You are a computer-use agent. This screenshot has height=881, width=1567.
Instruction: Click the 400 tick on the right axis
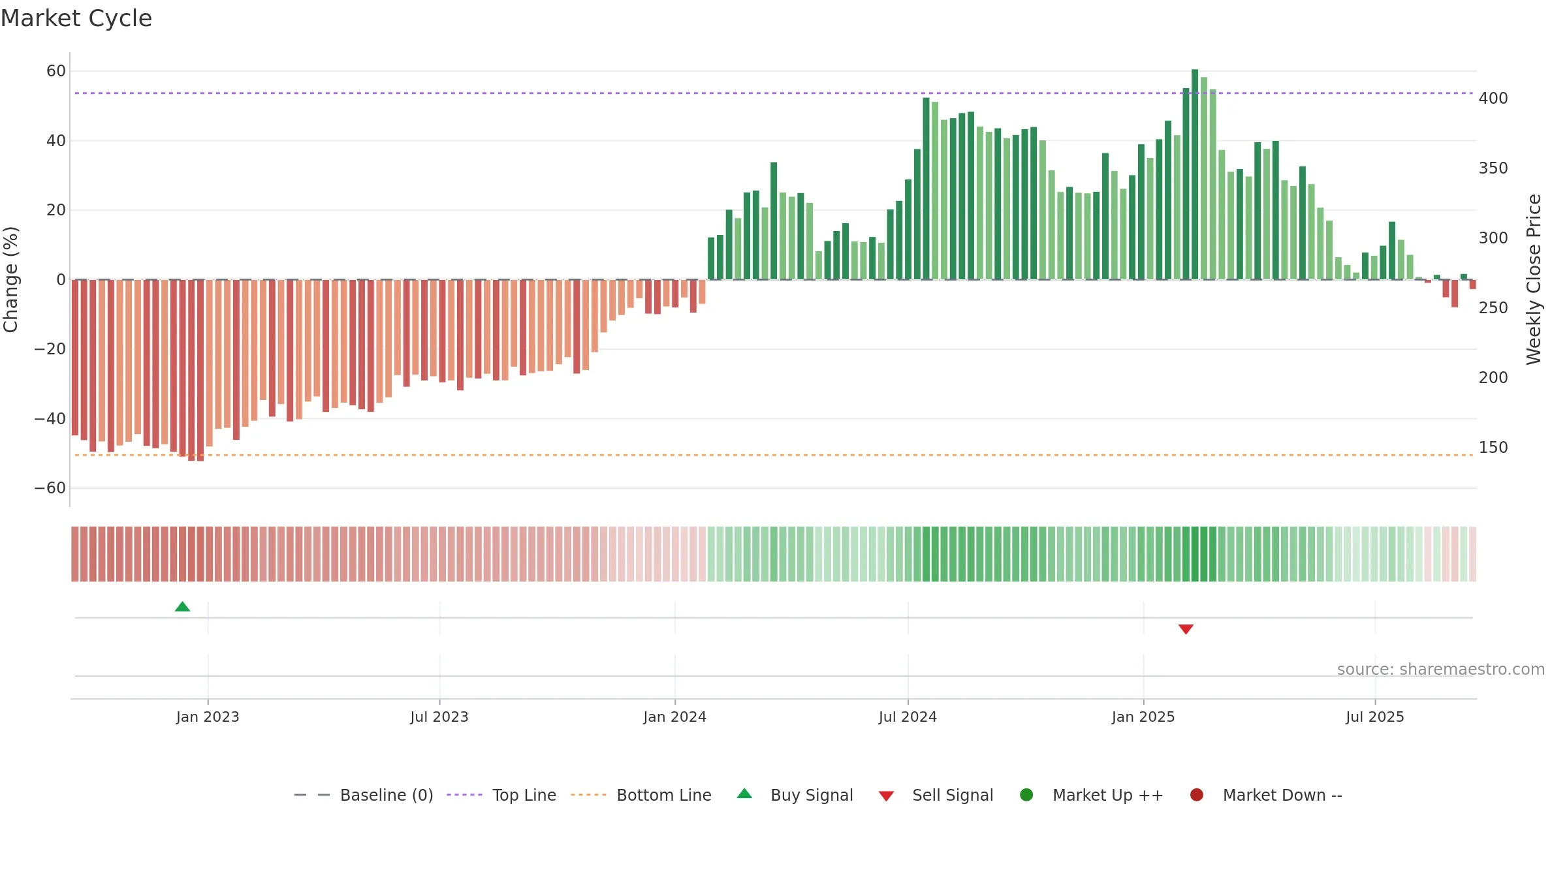tap(1493, 99)
